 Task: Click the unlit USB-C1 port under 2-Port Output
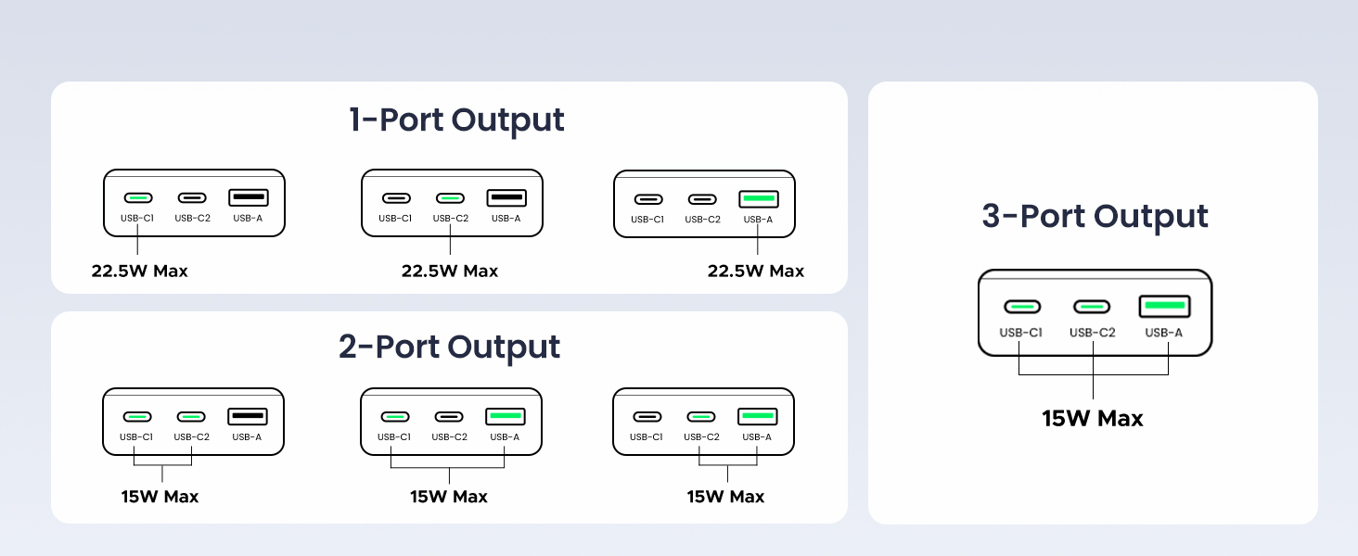pos(647,416)
